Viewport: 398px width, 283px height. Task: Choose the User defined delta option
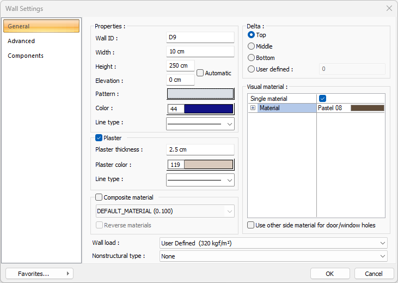[x=251, y=69]
